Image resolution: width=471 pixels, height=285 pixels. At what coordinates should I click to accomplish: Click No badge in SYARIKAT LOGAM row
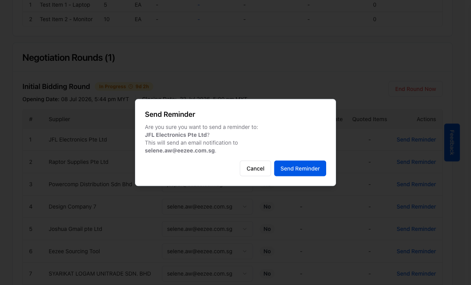click(267, 274)
